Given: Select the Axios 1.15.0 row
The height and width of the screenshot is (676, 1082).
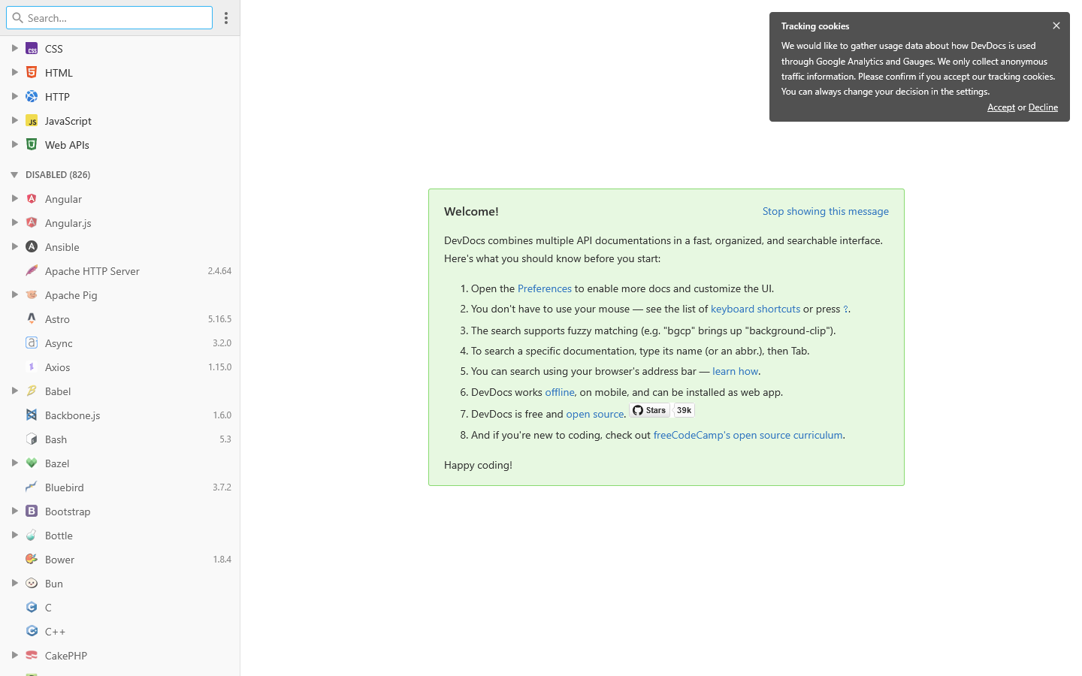Looking at the screenshot, I should (x=120, y=367).
